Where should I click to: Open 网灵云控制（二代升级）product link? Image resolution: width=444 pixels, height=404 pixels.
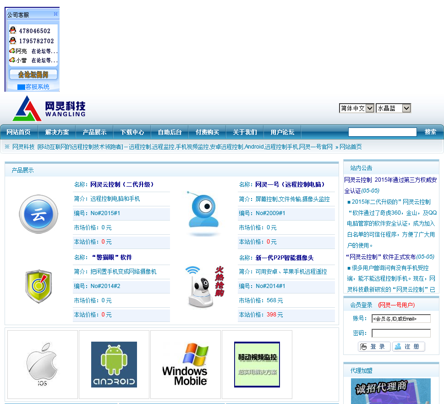tap(122, 184)
